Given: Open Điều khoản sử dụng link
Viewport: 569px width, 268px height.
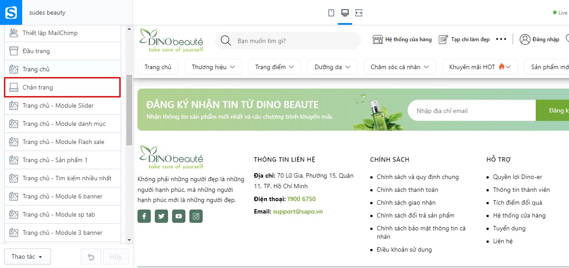Looking at the screenshot, I should 404,249.
